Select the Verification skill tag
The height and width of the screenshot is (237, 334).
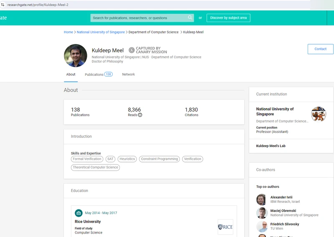pos(192,159)
